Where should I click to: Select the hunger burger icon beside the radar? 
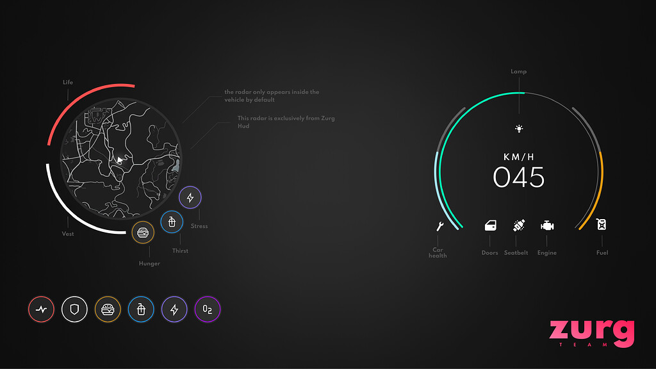coord(143,232)
